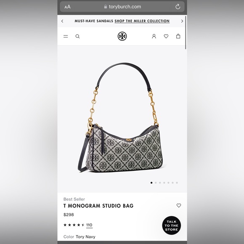Select the fourth product image dot
Screen dimensions: 244x244
164,183
